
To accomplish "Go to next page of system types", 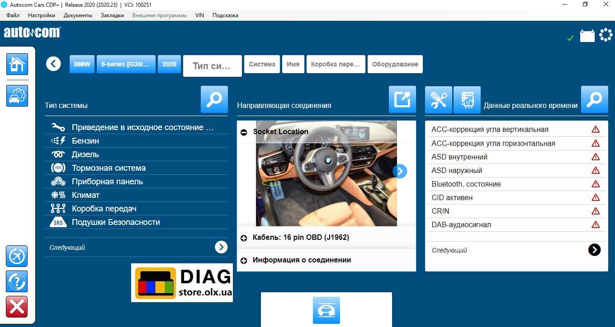I will click(221, 247).
